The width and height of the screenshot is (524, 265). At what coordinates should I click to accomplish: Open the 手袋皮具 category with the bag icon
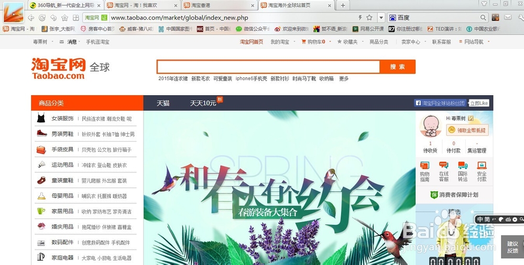pos(62,149)
